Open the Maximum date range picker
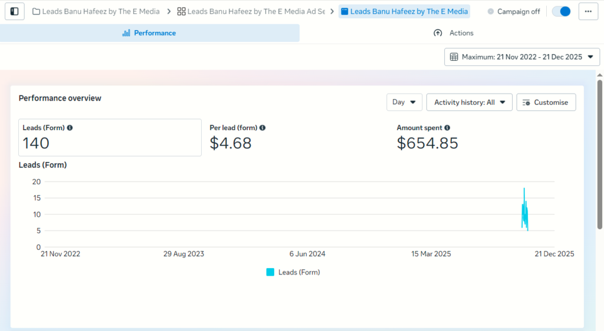 click(521, 57)
